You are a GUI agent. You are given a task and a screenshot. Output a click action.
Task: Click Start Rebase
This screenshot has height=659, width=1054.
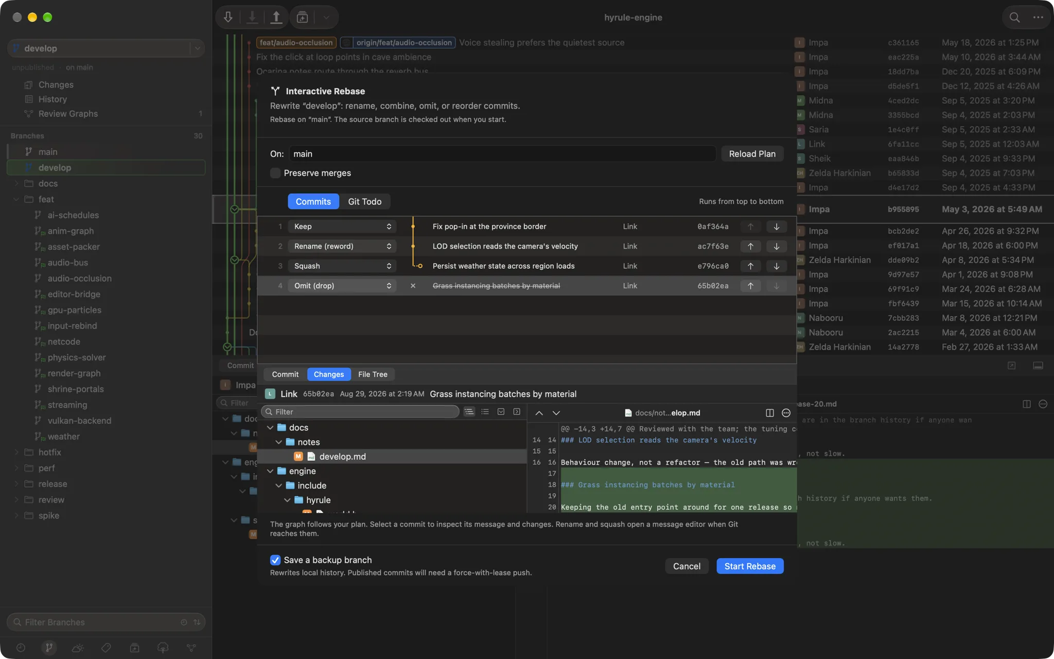click(750, 566)
